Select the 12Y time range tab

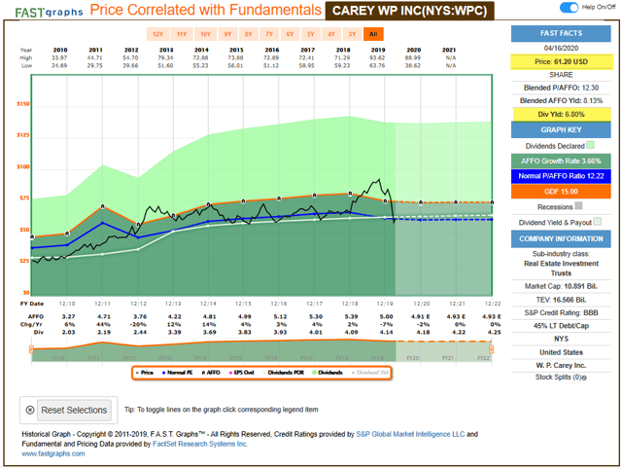click(157, 33)
